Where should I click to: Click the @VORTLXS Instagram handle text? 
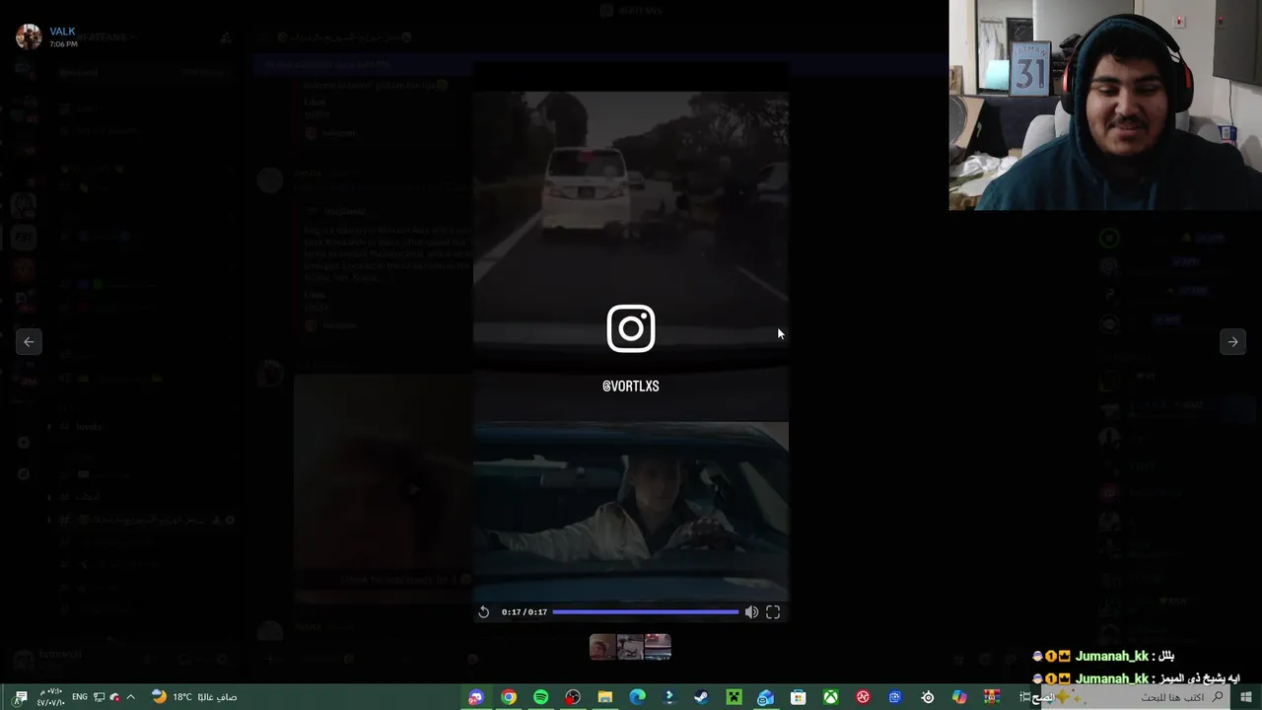631,387
